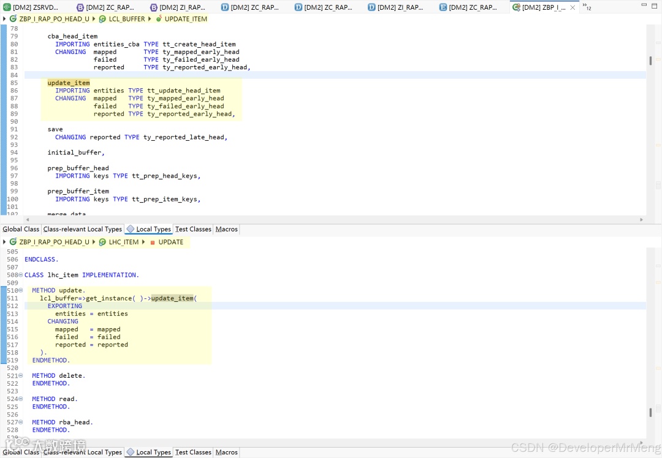
Task: Click vertical scrollbar thumb of upper editor
Action: (x=650, y=61)
